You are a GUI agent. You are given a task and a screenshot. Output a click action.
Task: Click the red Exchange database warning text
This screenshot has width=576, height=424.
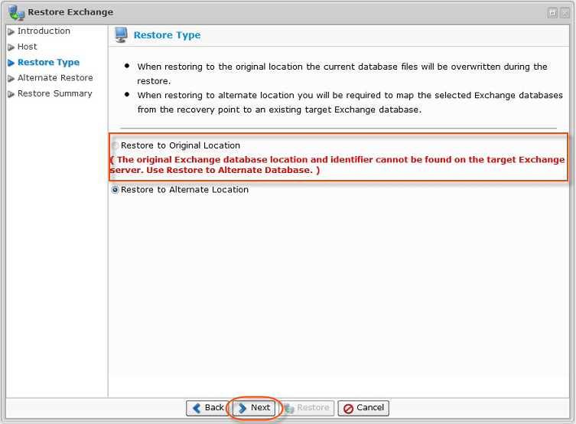click(x=337, y=165)
